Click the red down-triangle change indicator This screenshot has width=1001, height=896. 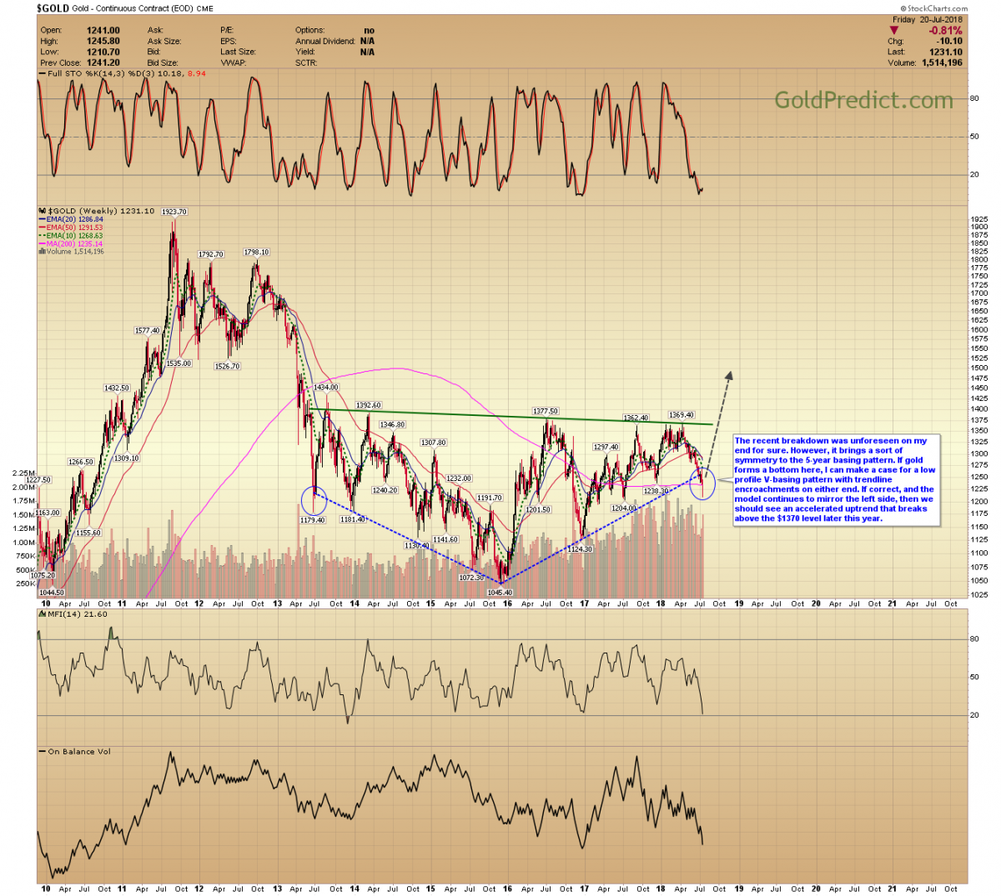894,31
